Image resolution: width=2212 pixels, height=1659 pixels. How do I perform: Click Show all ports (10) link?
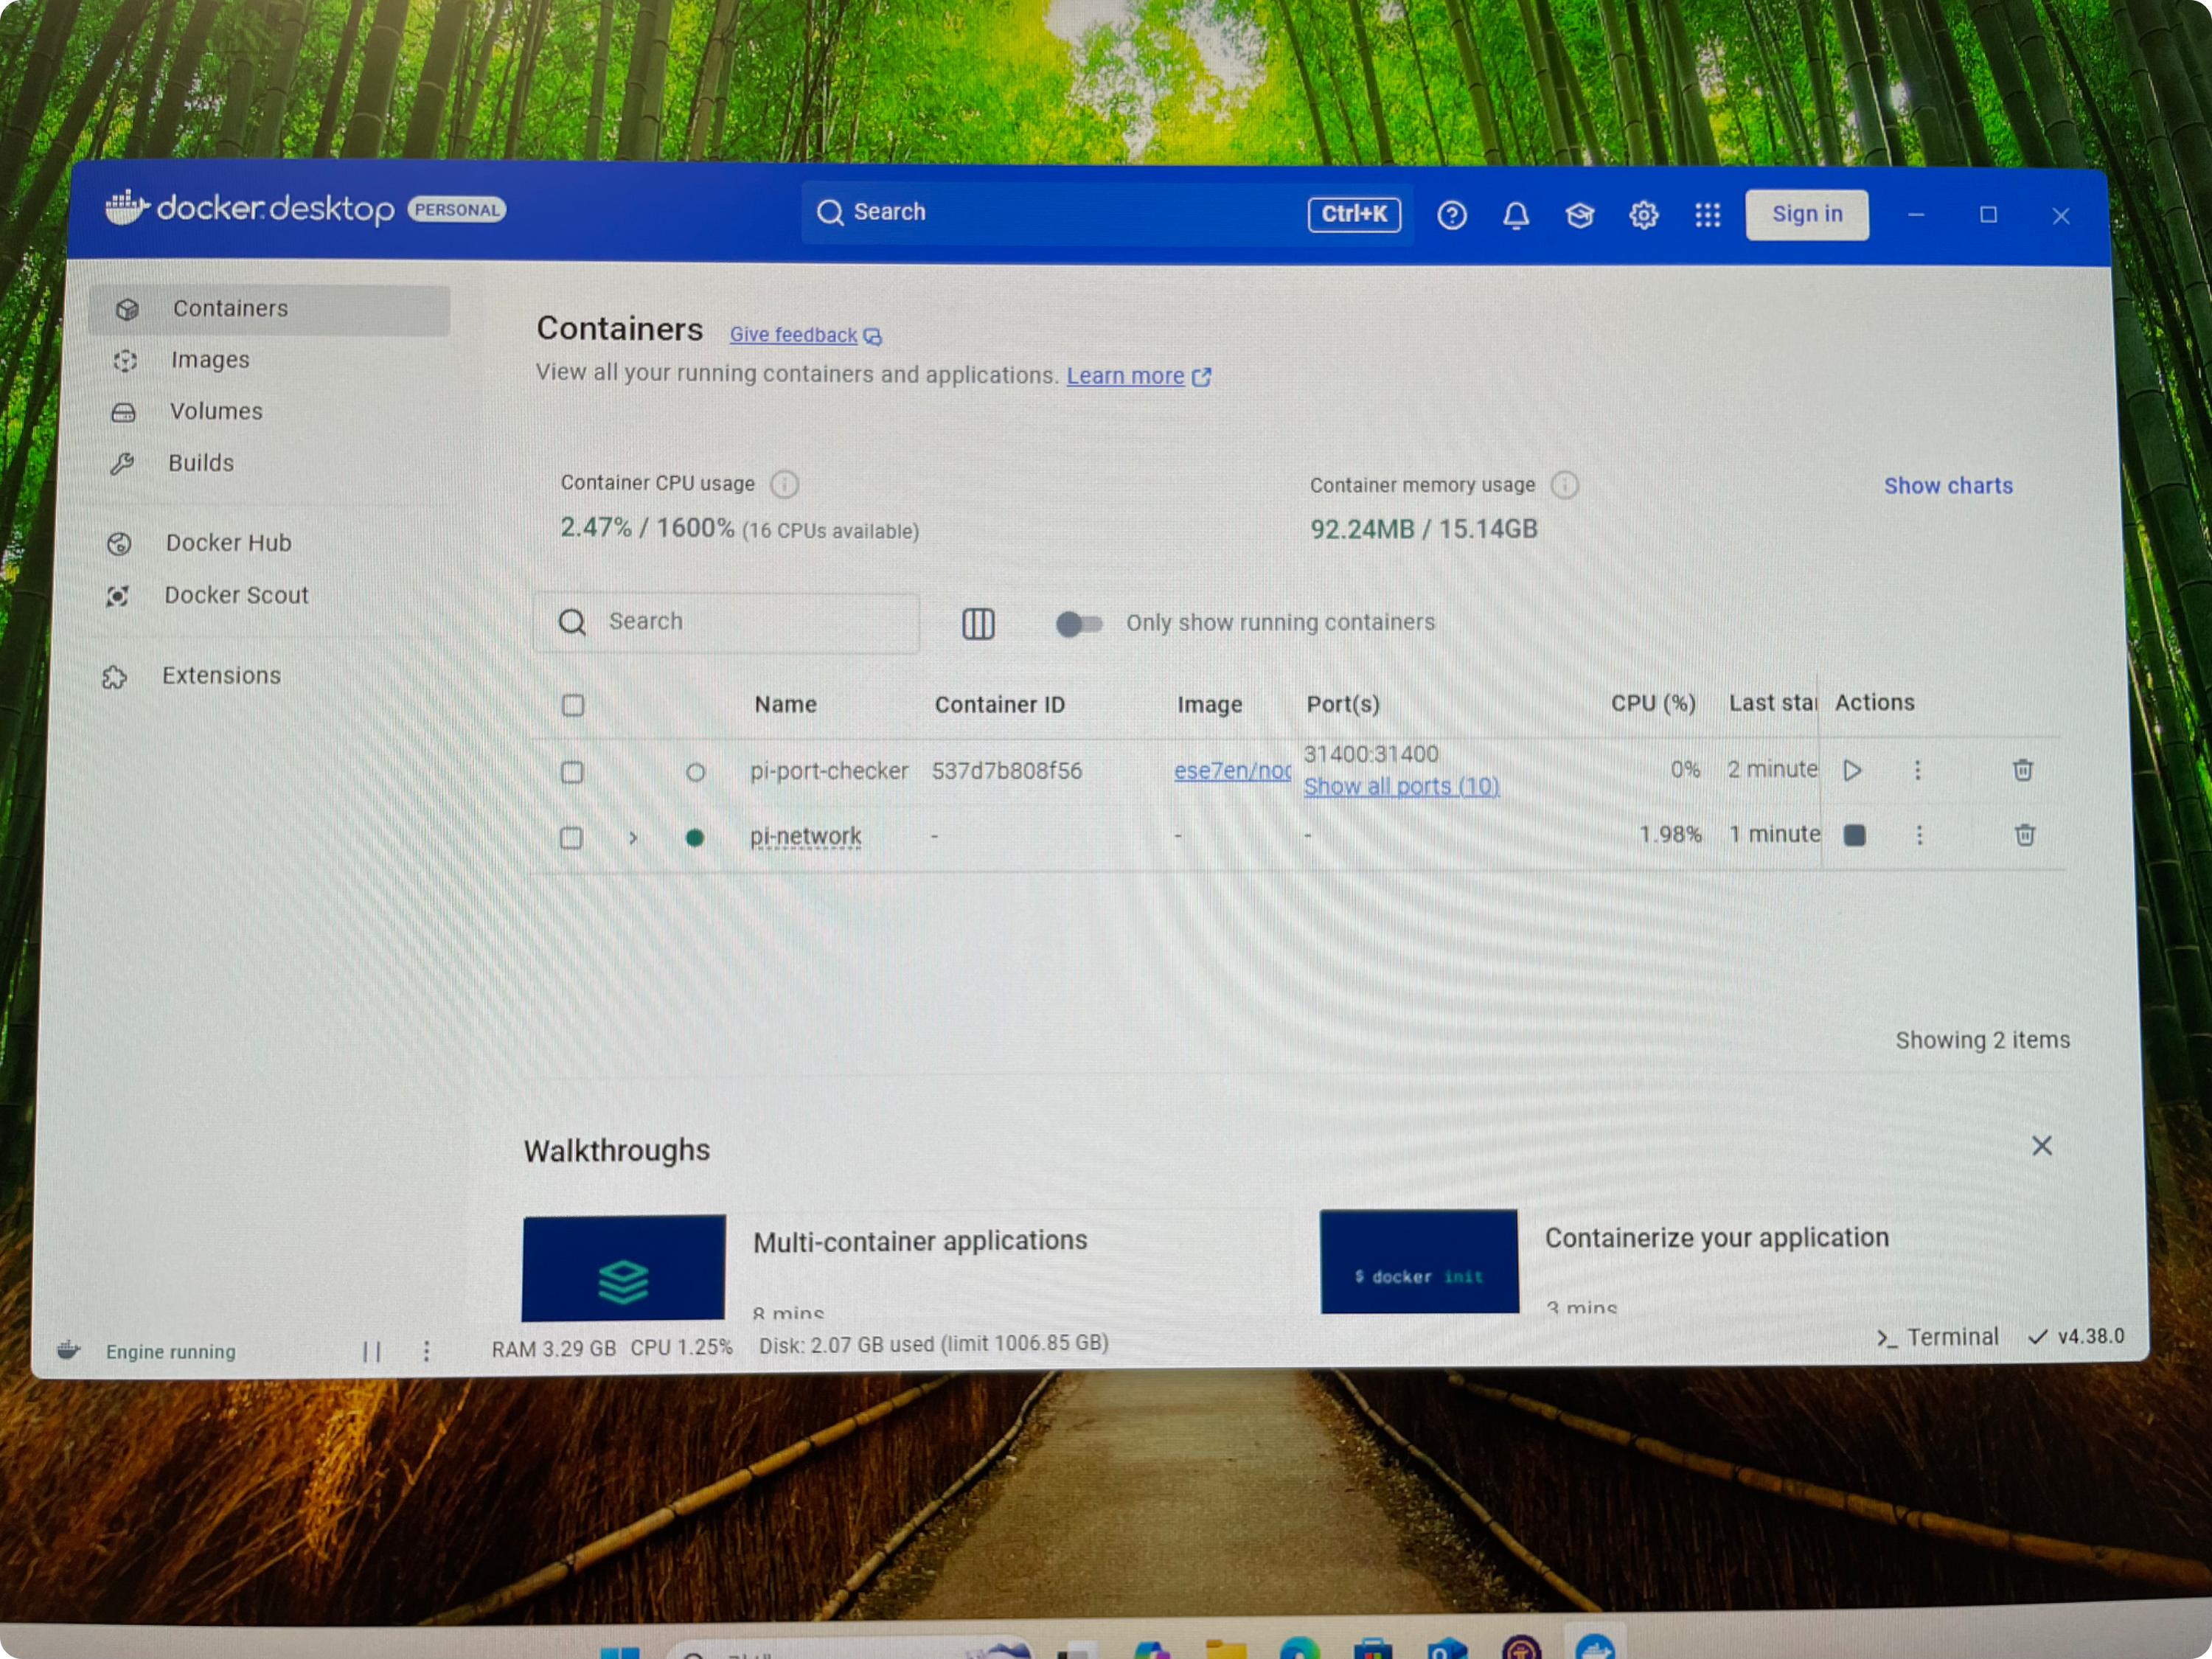click(1402, 787)
